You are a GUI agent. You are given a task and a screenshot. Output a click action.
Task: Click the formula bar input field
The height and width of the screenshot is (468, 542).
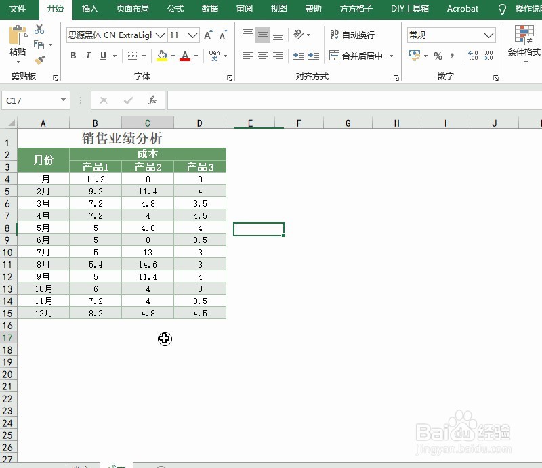354,100
